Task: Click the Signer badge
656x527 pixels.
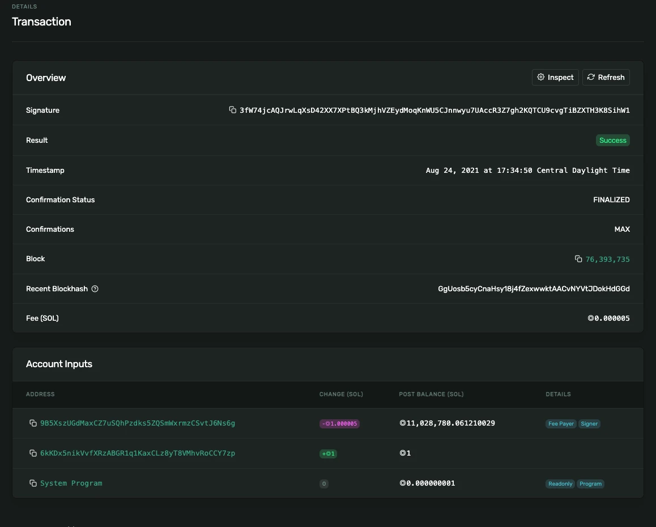Action: 589,424
